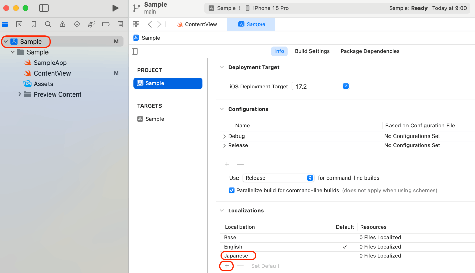
Task: Open the Package Dependencies tab
Action: tap(370, 51)
